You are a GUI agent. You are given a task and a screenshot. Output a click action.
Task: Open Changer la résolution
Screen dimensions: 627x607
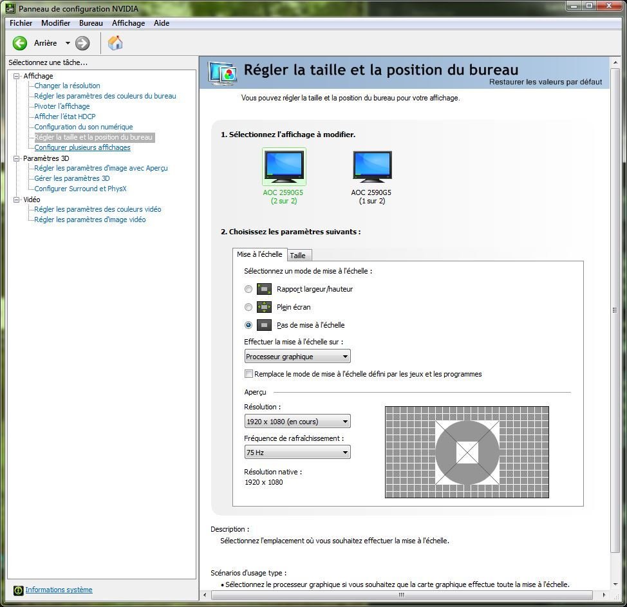[67, 86]
